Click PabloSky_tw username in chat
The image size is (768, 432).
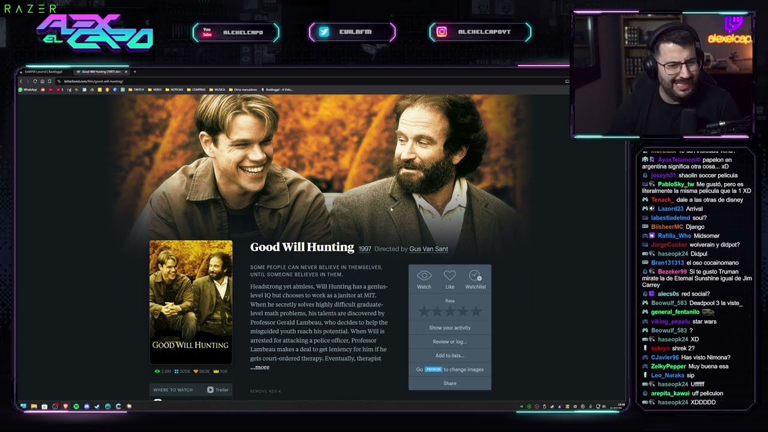(x=676, y=184)
